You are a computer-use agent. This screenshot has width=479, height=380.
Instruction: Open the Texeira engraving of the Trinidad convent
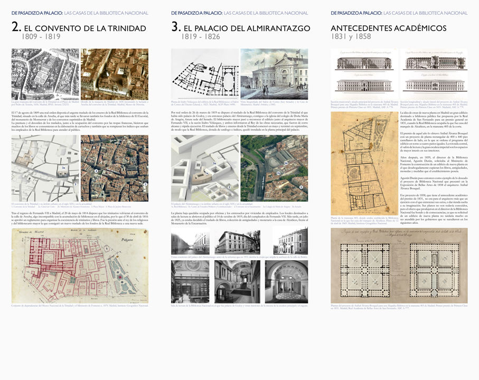click(45, 74)
